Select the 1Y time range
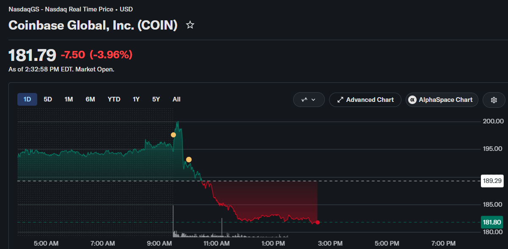Viewport: 508px width, 249px height. 136,99
